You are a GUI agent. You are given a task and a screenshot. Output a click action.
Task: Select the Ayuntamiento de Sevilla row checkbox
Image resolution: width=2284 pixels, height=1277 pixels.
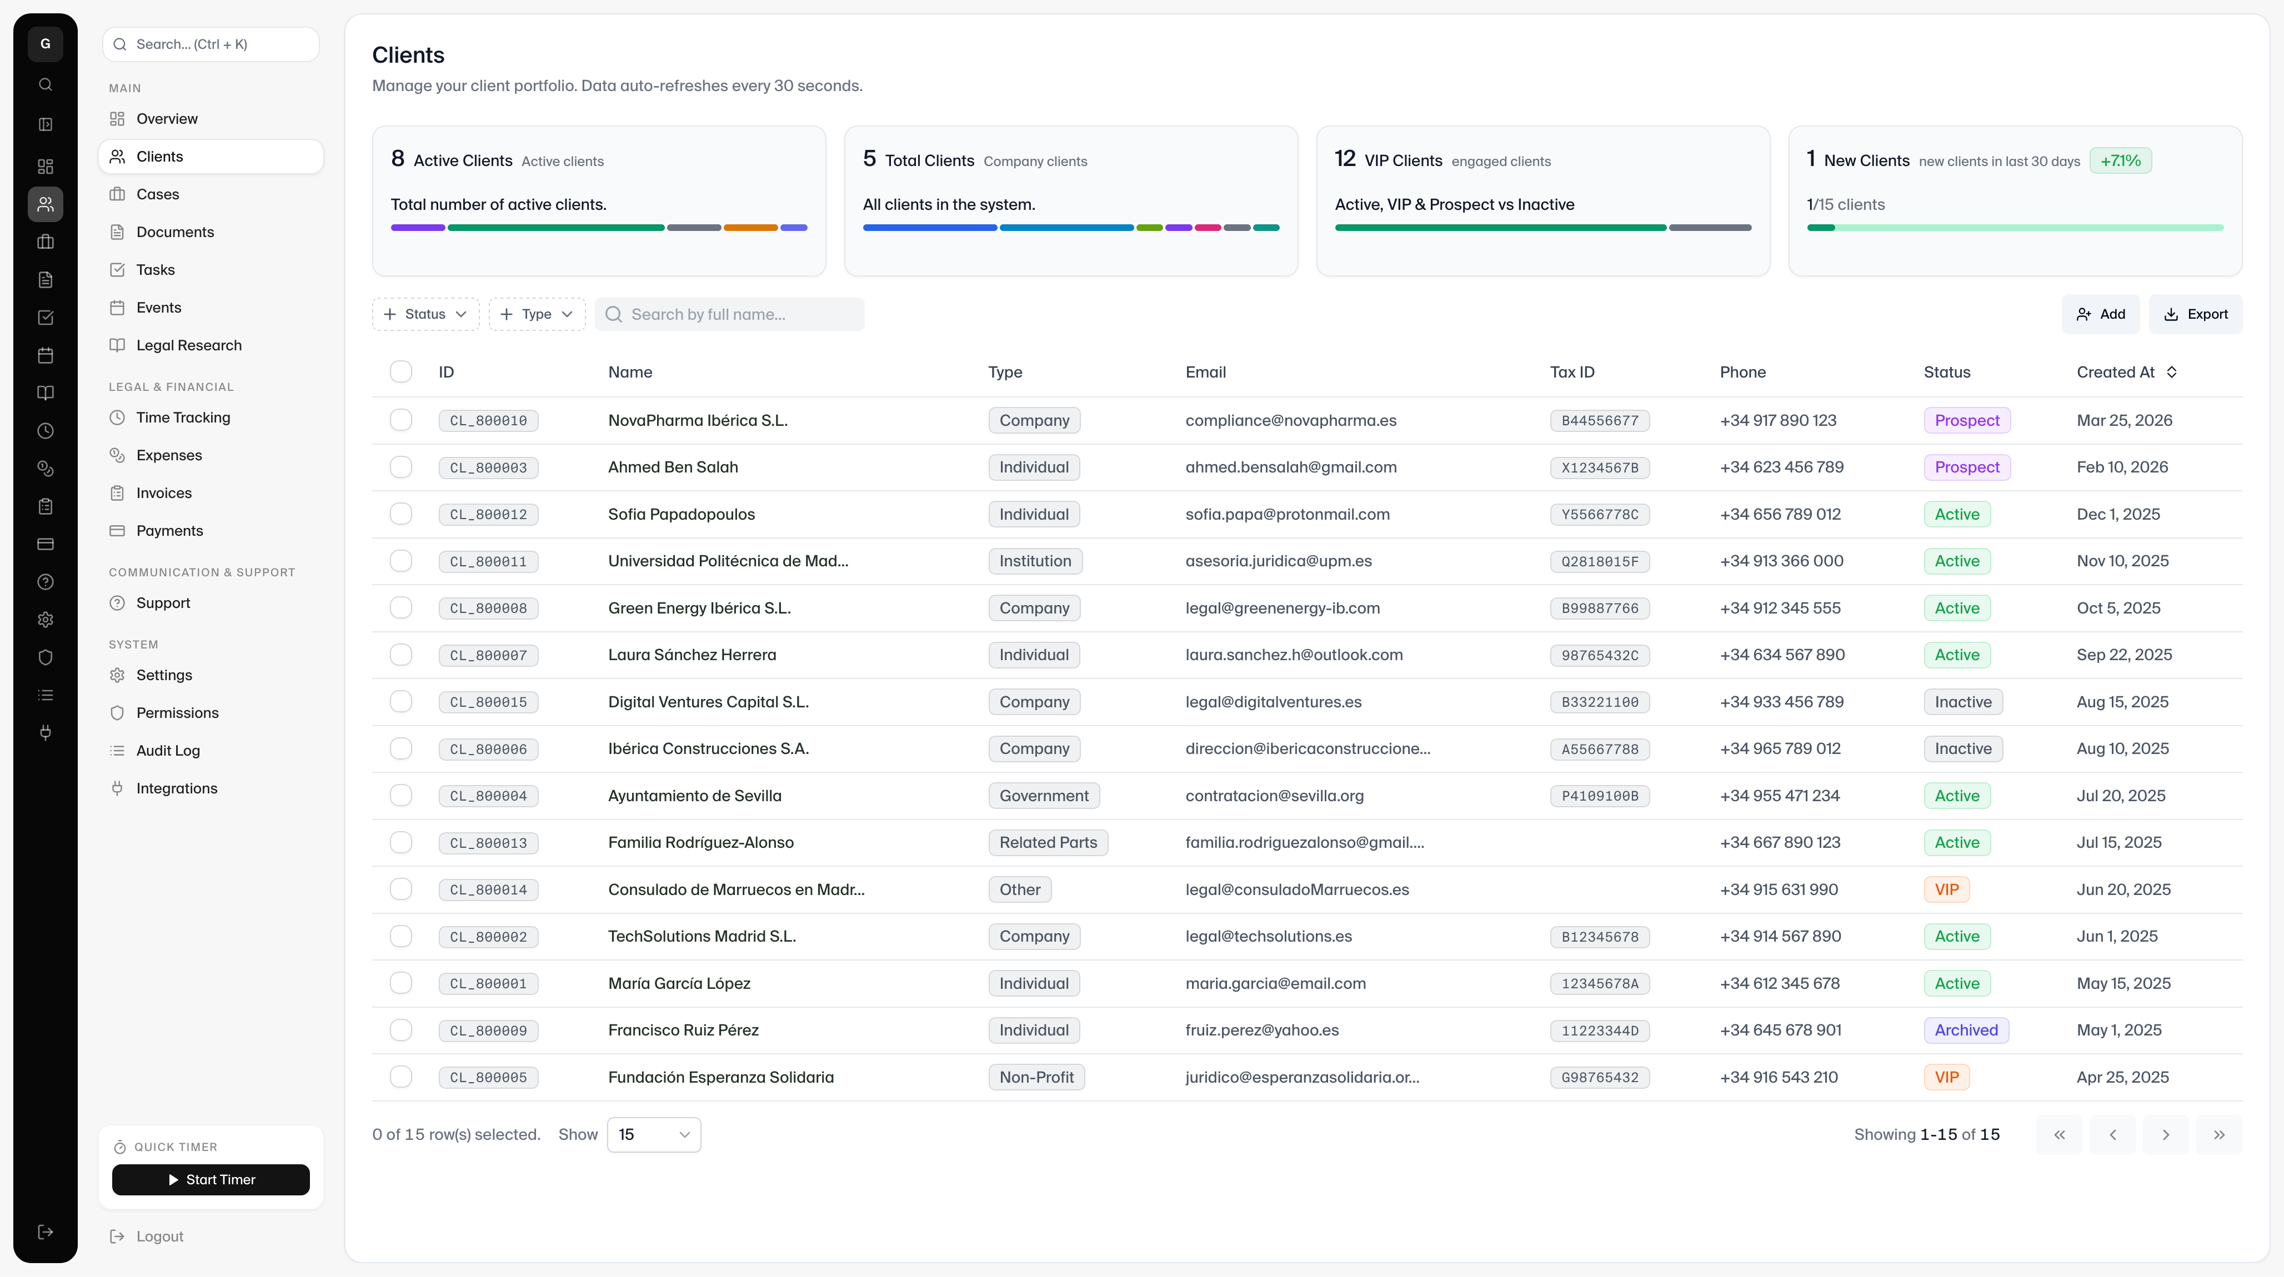pos(401,796)
